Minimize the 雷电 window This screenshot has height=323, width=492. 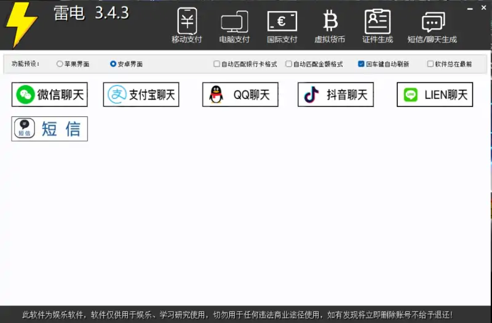coord(470,9)
